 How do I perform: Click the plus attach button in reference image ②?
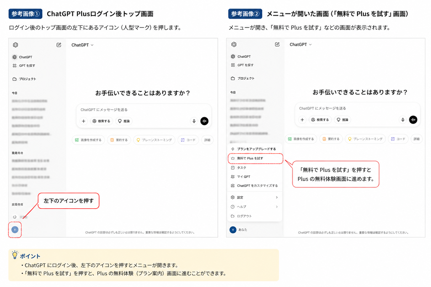tap(302, 120)
